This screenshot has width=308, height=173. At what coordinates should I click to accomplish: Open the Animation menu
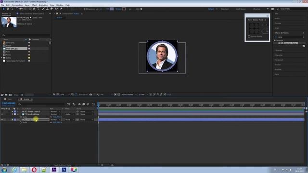43,5
